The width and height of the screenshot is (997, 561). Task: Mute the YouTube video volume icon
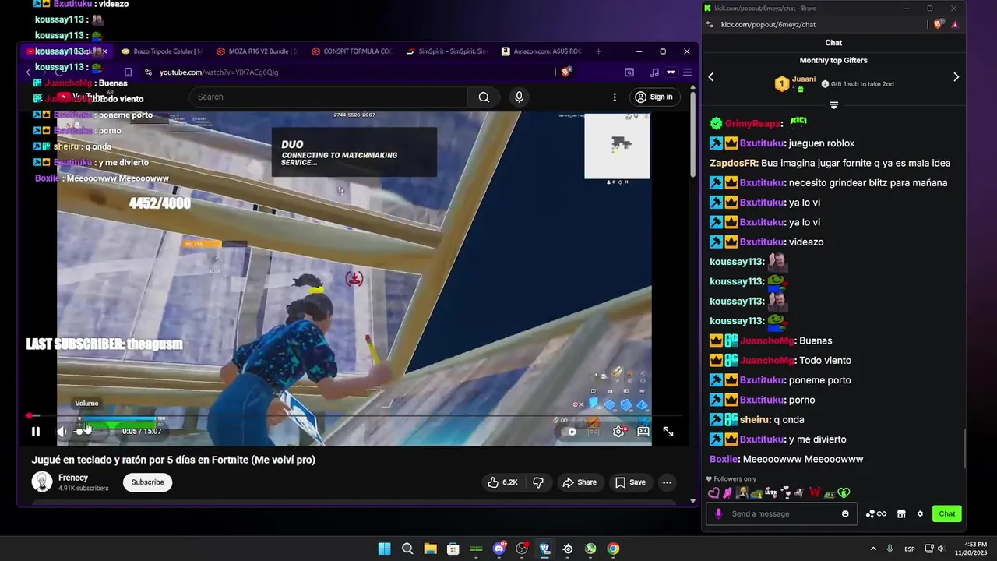[x=62, y=432]
